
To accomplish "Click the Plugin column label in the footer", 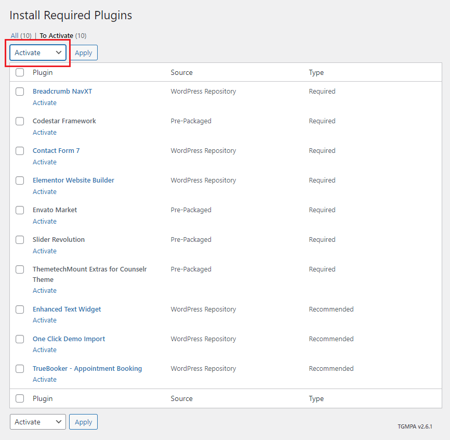I will pos(43,398).
